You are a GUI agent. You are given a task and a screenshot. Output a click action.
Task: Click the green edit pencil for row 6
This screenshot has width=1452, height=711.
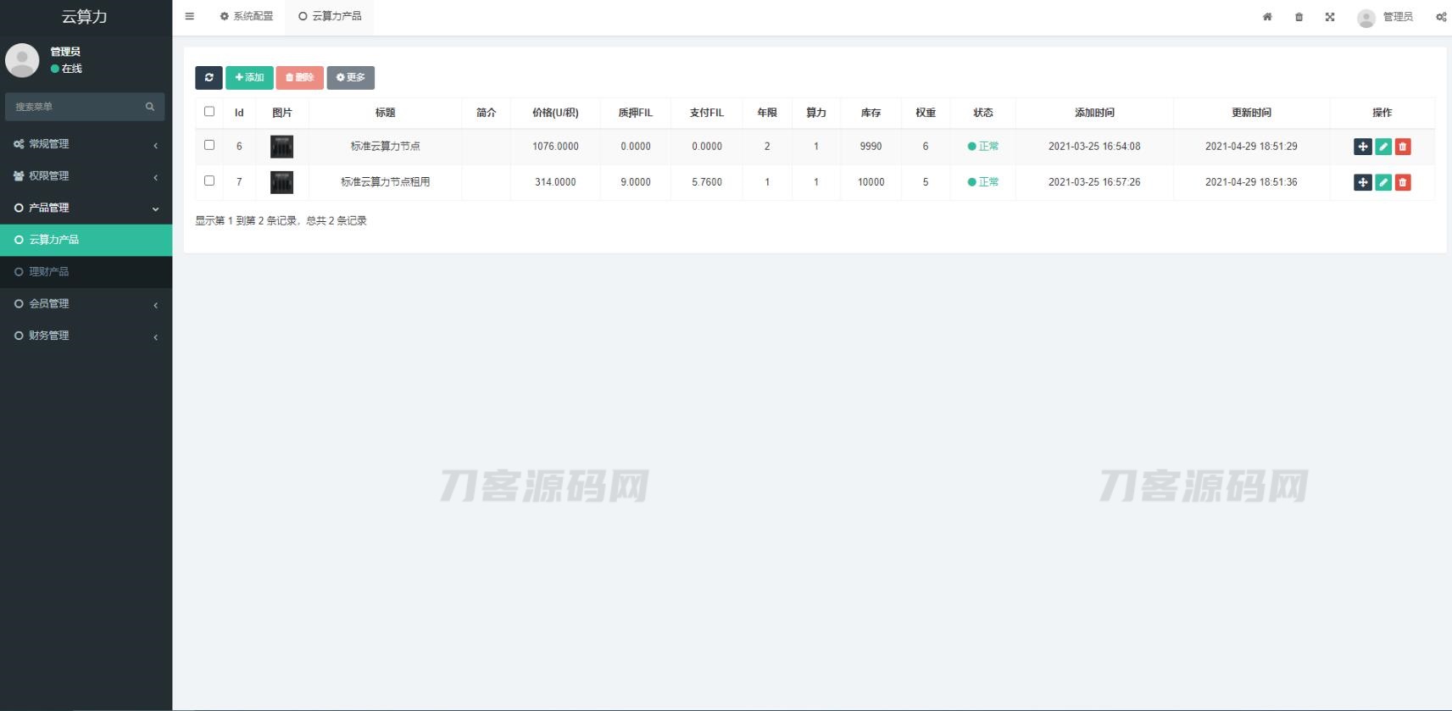(x=1382, y=147)
